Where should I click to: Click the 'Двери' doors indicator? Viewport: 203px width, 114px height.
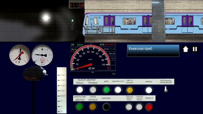coord(80,45)
